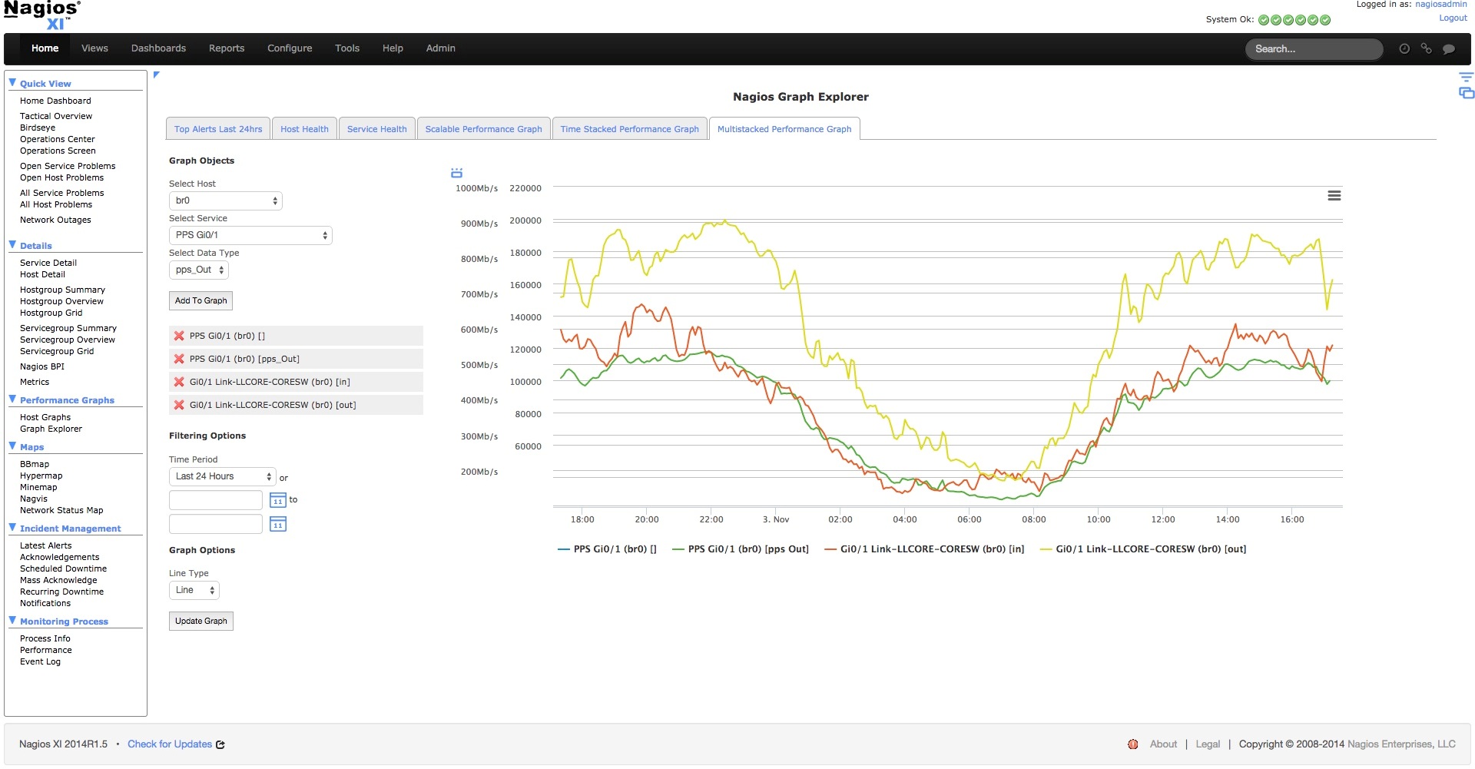Click the Search field in navigation bar
The height and width of the screenshot is (769, 1475).
[x=1314, y=48]
